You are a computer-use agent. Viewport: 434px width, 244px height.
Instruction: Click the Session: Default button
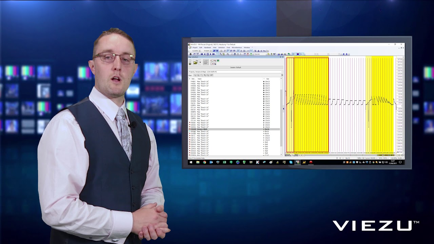tap(236, 67)
